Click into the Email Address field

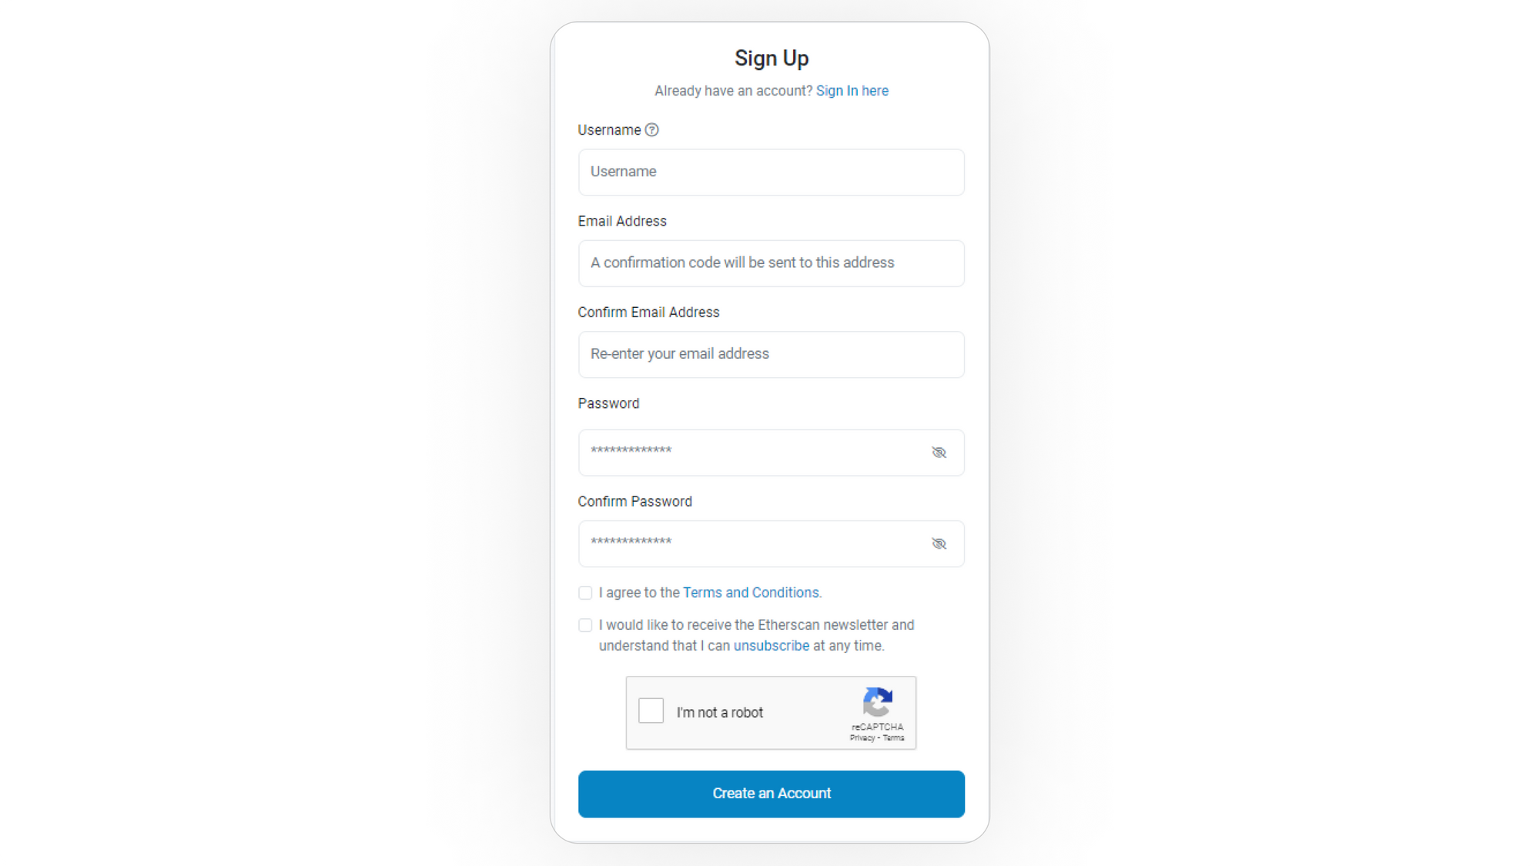771,263
